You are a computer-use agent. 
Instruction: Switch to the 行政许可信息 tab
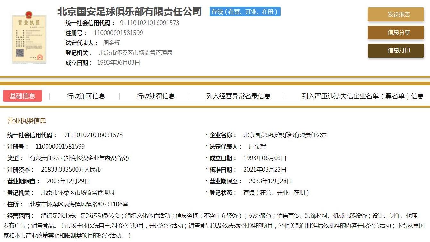pyautogui.click(x=86, y=96)
